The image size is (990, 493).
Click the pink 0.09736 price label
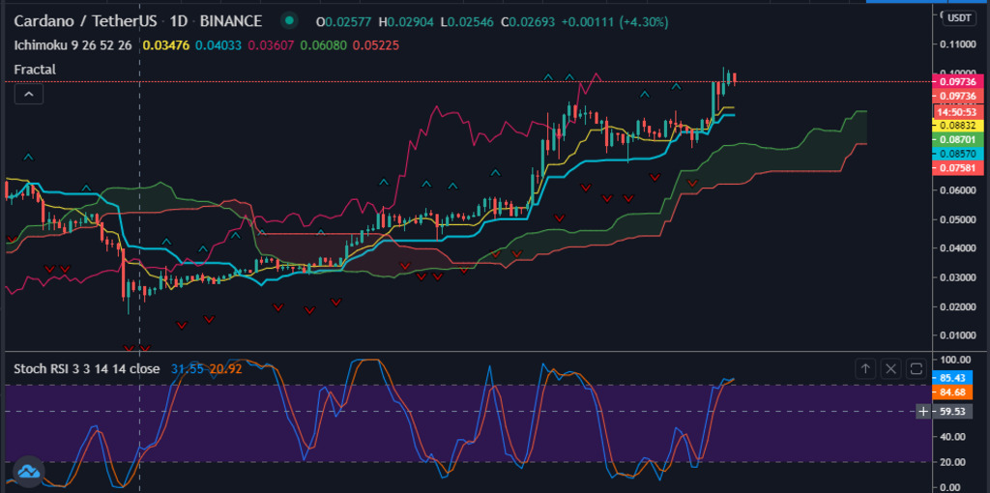957,82
